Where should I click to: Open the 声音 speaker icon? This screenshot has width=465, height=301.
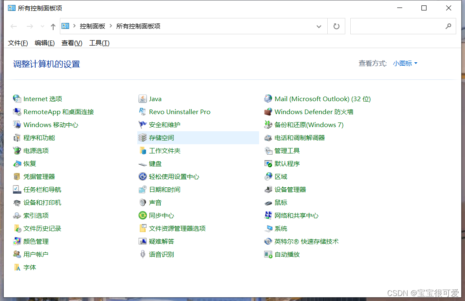click(143, 203)
